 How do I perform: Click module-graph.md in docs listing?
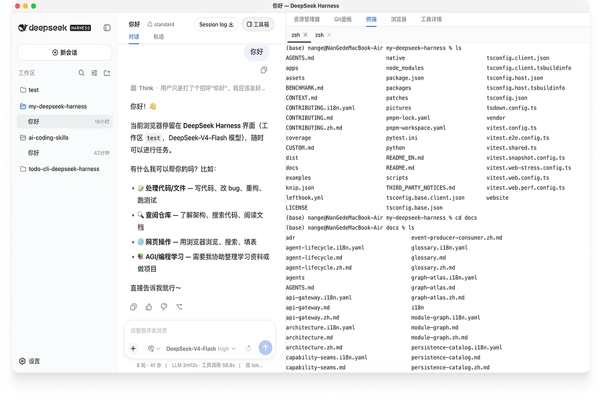[x=435, y=327]
